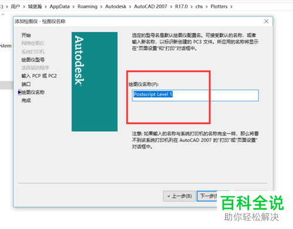Select the 完成 step label
The image size is (293, 229).
[x=26, y=100]
